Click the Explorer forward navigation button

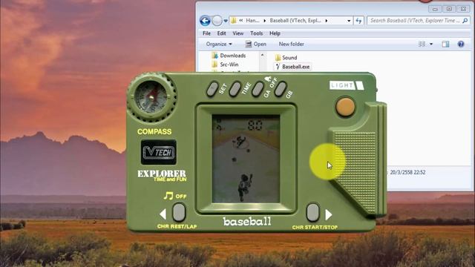(x=217, y=21)
